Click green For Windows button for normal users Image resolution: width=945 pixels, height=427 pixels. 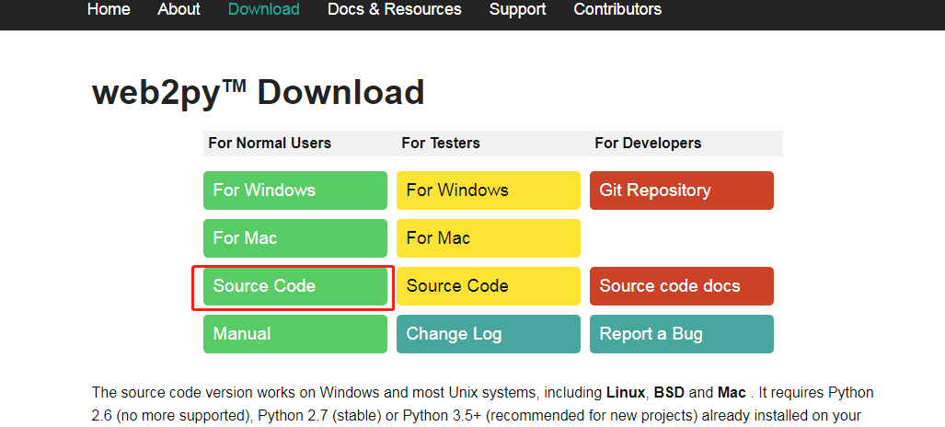pyautogui.click(x=295, y=190)
